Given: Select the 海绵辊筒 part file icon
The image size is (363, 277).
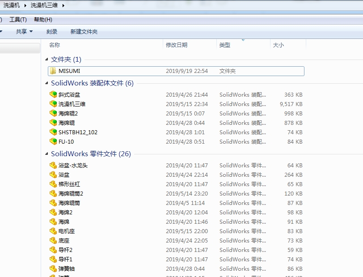Looking at the screenshot, I should coord(53,203).
